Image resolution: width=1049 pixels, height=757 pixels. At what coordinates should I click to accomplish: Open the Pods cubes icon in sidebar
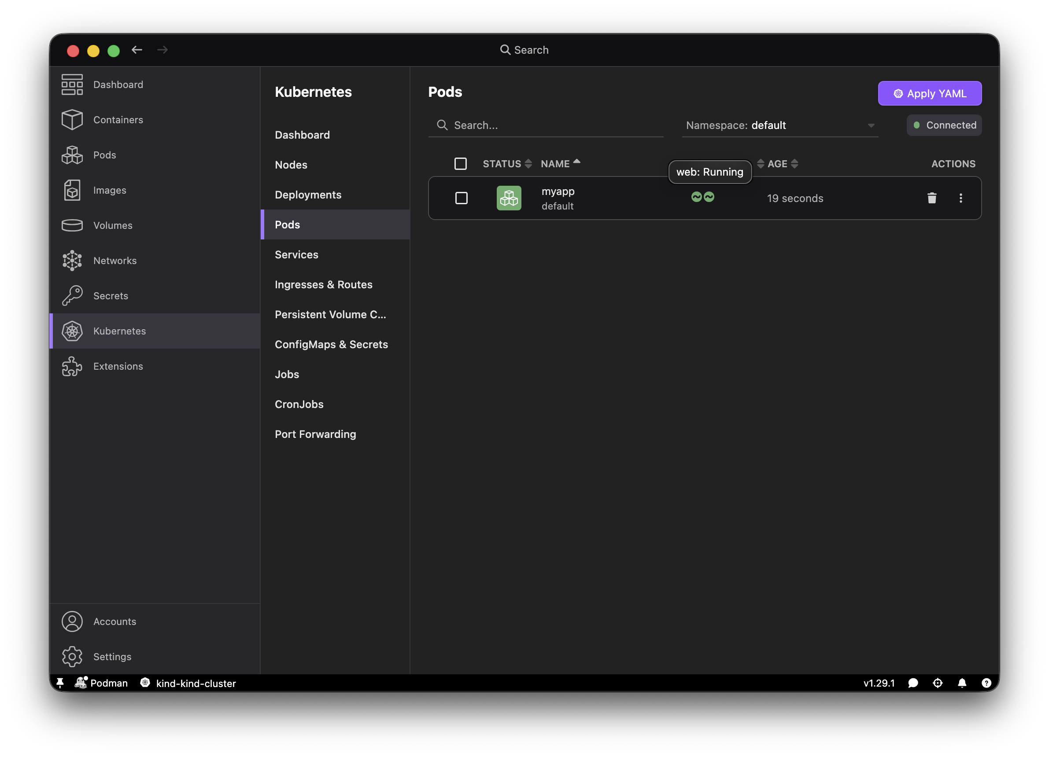[72, 155]
